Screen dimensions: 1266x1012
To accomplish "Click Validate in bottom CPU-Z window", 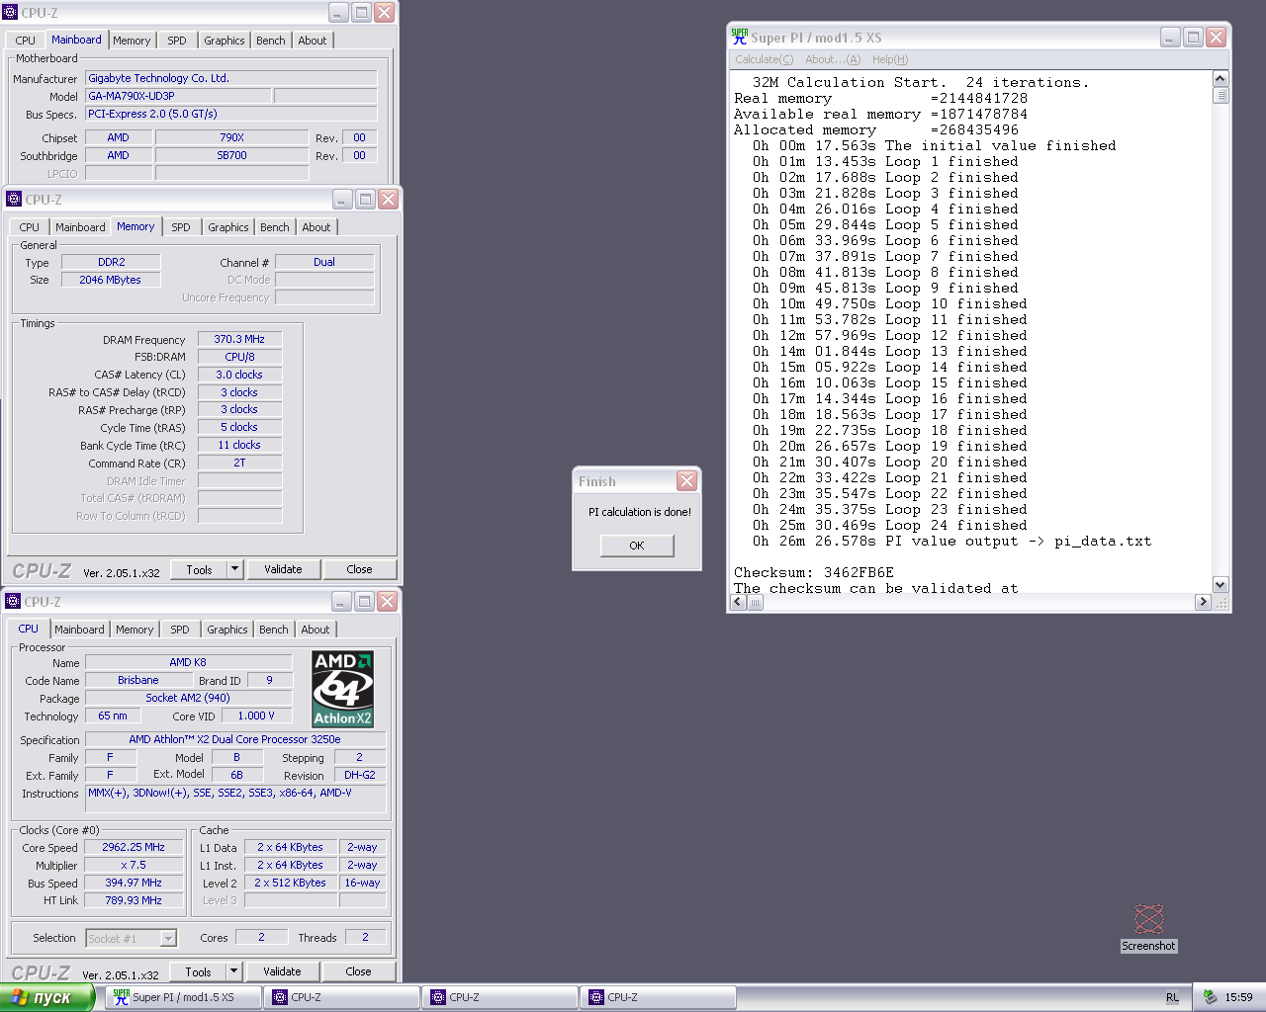I will point(282,972).
